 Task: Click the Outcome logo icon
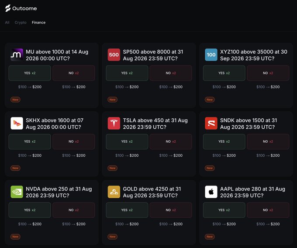(8, 8)
